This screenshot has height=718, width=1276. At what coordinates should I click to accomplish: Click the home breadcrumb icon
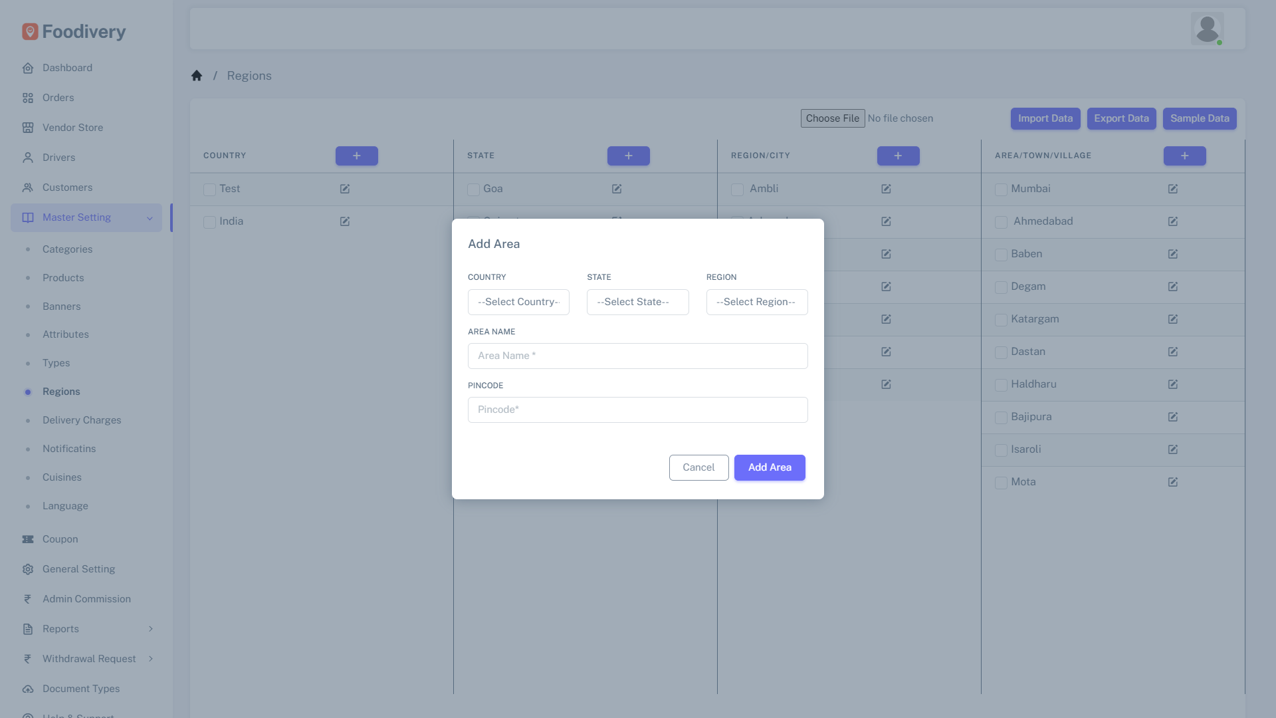click(197, 76)
